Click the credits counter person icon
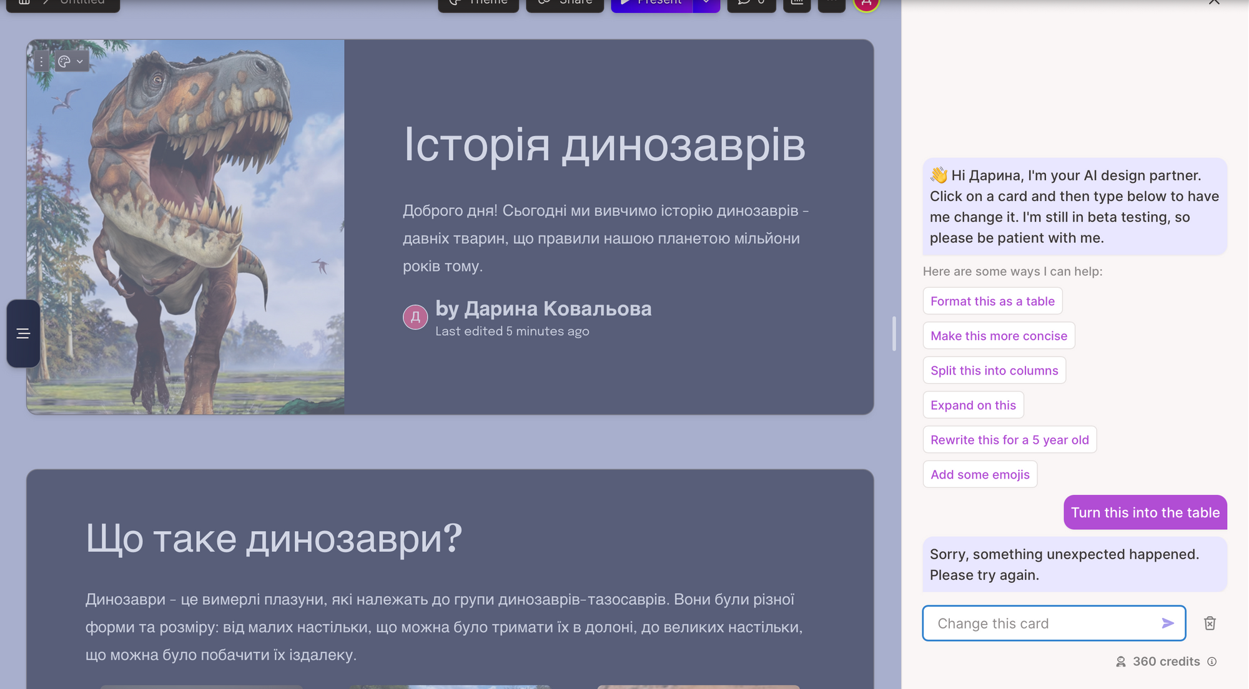 click(x=1121, y=662)
